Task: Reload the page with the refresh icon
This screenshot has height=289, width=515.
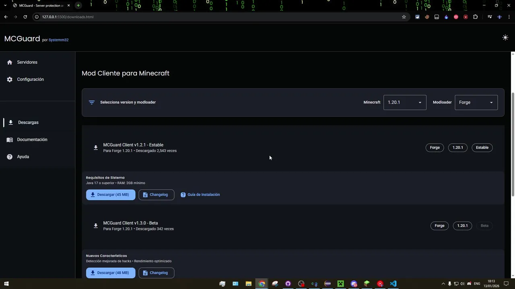Action: pos(25,17)
